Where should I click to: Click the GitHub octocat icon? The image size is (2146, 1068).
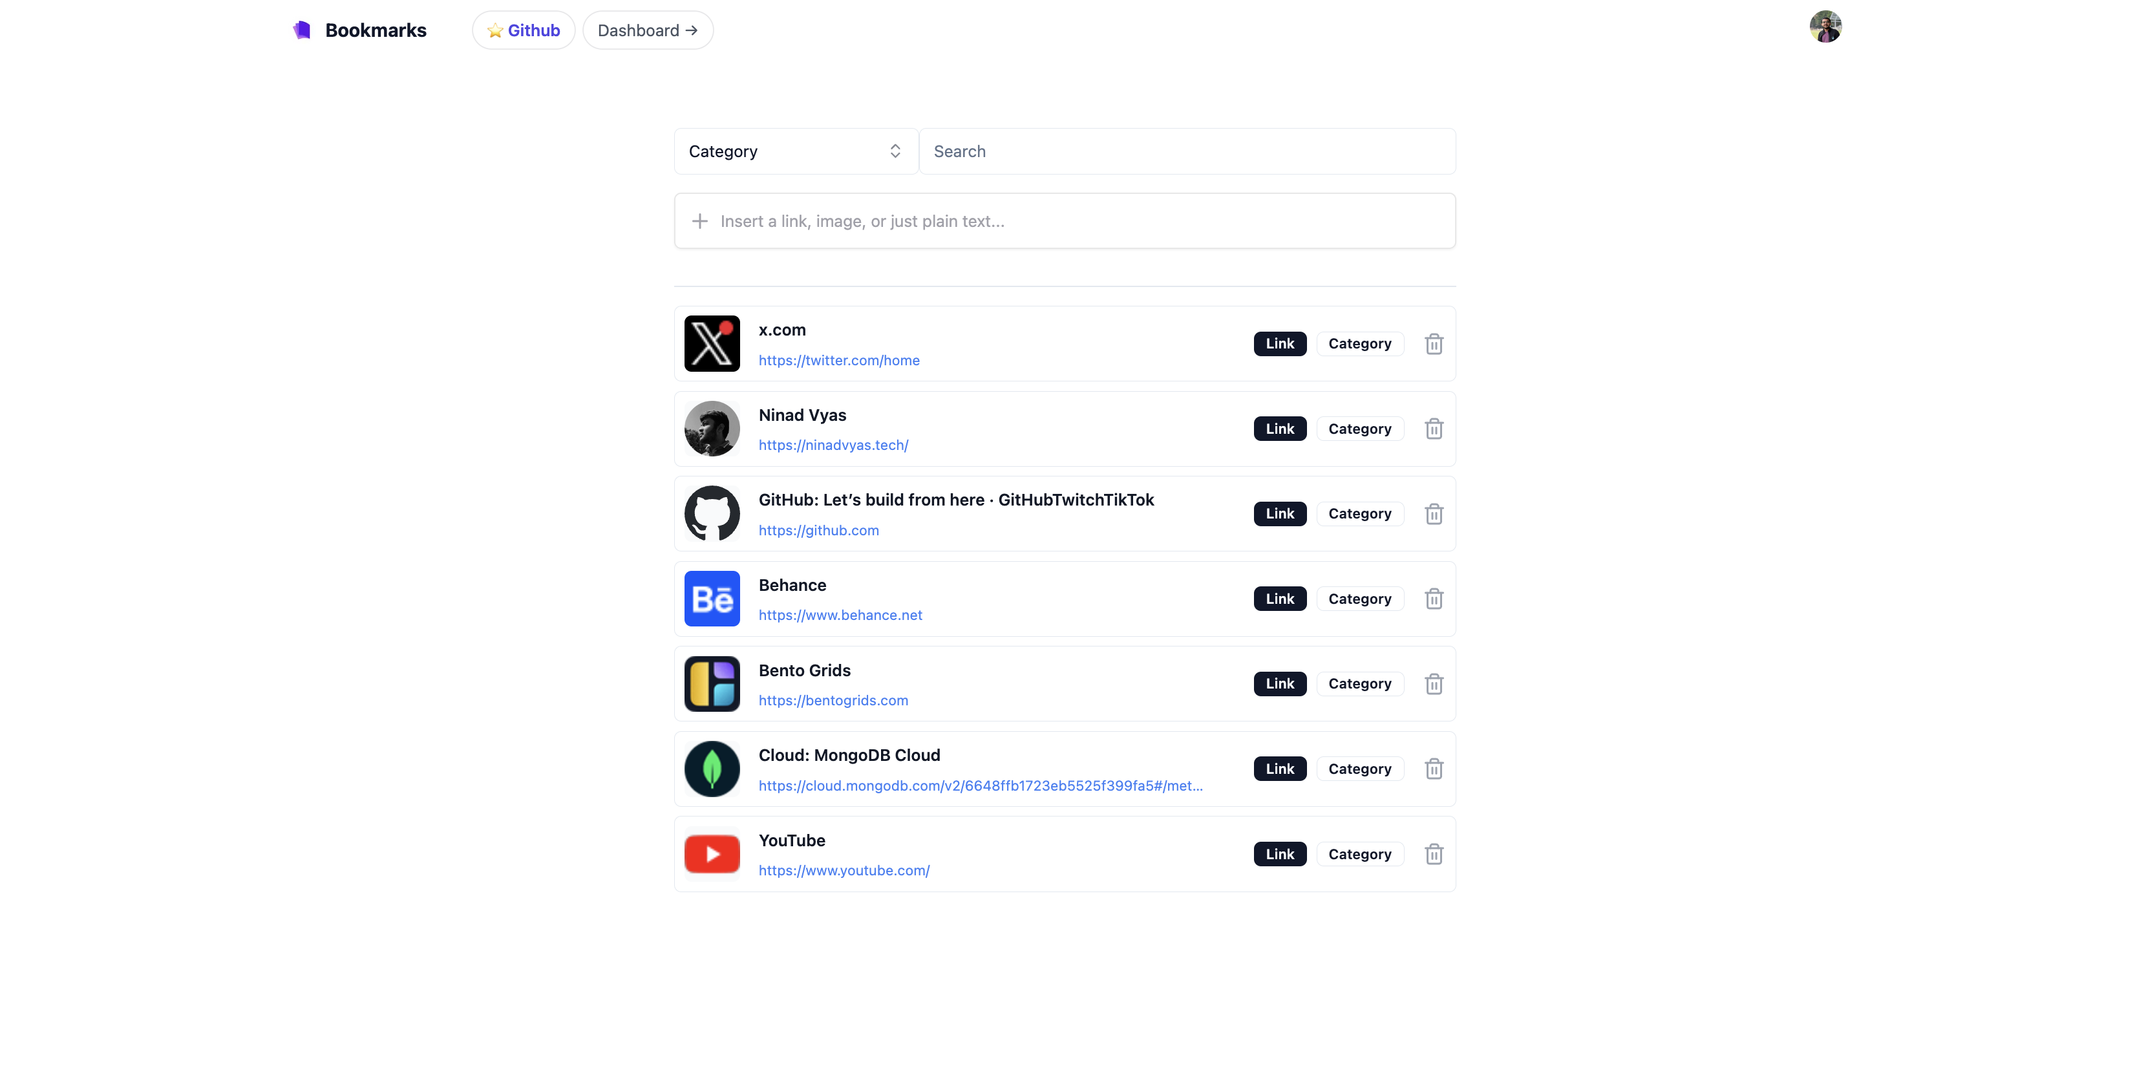point(712,513)
